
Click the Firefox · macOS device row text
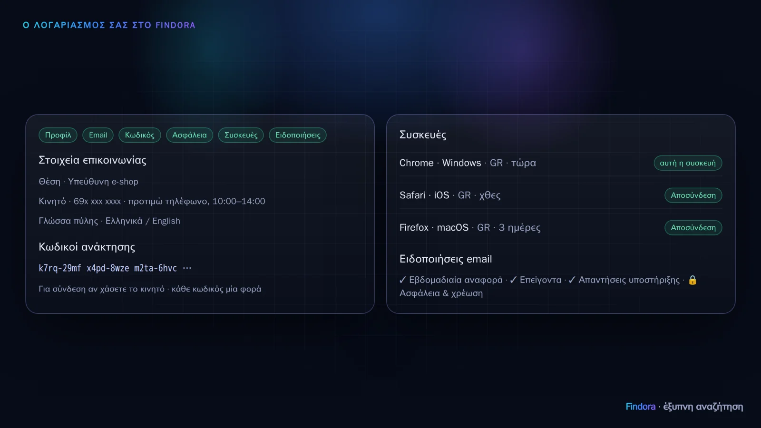(470, 228)
